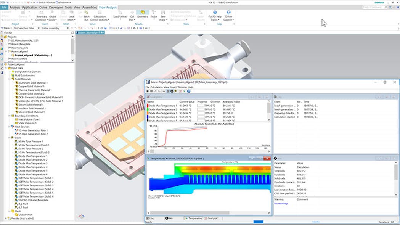Viewport: 400px width, 225px height.
Task: Collapse the Boundary Conditions tree node
Action: [10, 116]
